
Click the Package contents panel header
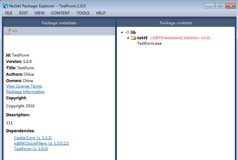coord(176,23)
